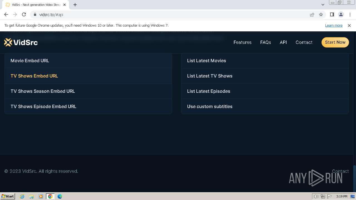Expand TV Shows Season Embed URL
This screenshot has width=356, height=200.
pyautogui.click(x=88, y=91)
